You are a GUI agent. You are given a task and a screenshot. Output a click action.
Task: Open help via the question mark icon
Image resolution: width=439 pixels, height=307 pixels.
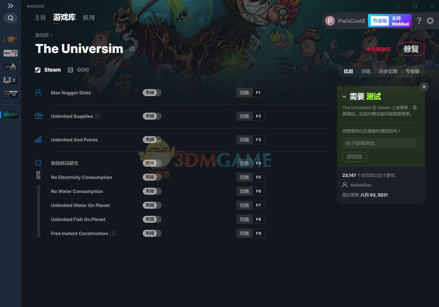click(x=419, y=21)
